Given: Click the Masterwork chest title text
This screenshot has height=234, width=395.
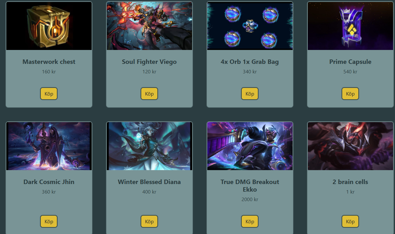Looking at the screenshot, I should coord(49,62).
